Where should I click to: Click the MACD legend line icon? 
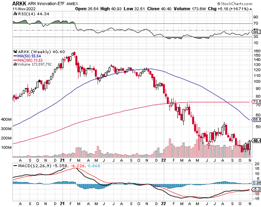click(14, 166)
